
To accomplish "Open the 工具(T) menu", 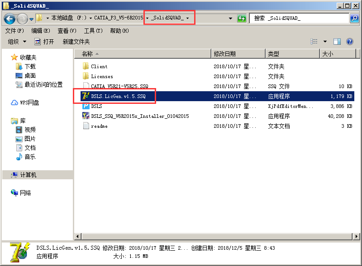I will click(93, 31).
